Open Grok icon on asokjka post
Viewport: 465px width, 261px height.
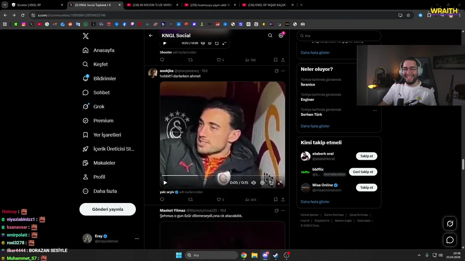click(x=276, y=71)
